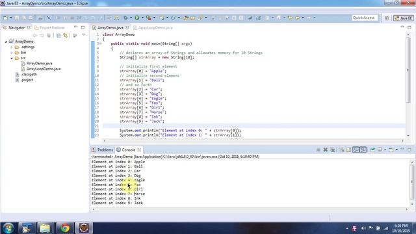Click the Save icon in the toolbar
416x234 pixels.
(17, 18)
